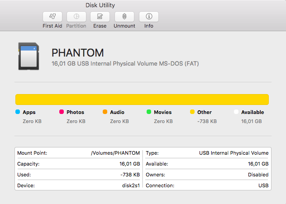The image size is (286, 204).
Task: Click the Type value USB Internal Physical Volume
Action: [x=234, y=153]
